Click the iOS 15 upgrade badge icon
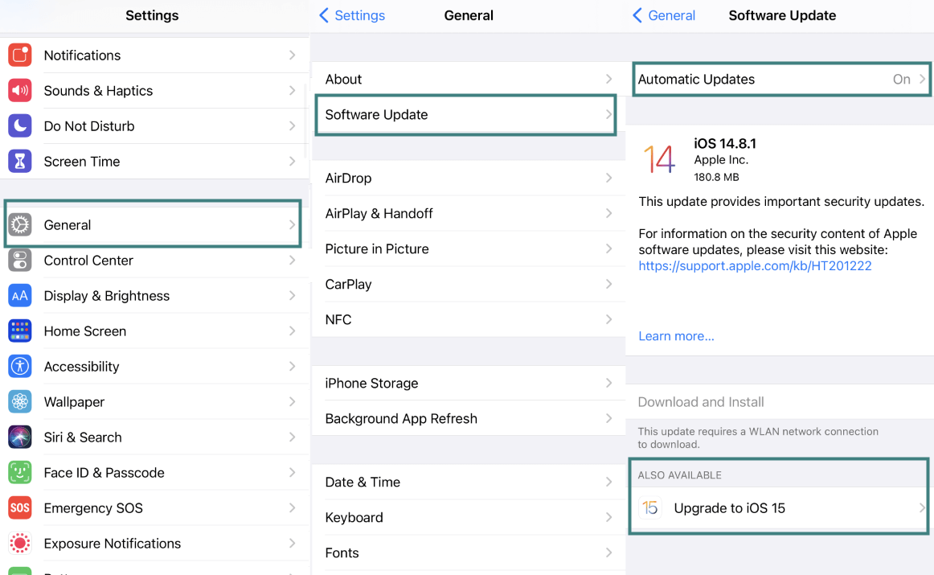This screenshot has height=575, width=934. (650, 507)
